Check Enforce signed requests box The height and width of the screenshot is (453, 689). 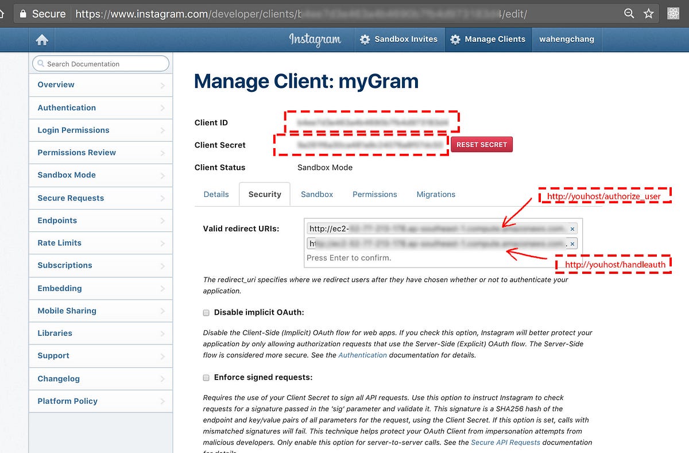click(206, 378)
